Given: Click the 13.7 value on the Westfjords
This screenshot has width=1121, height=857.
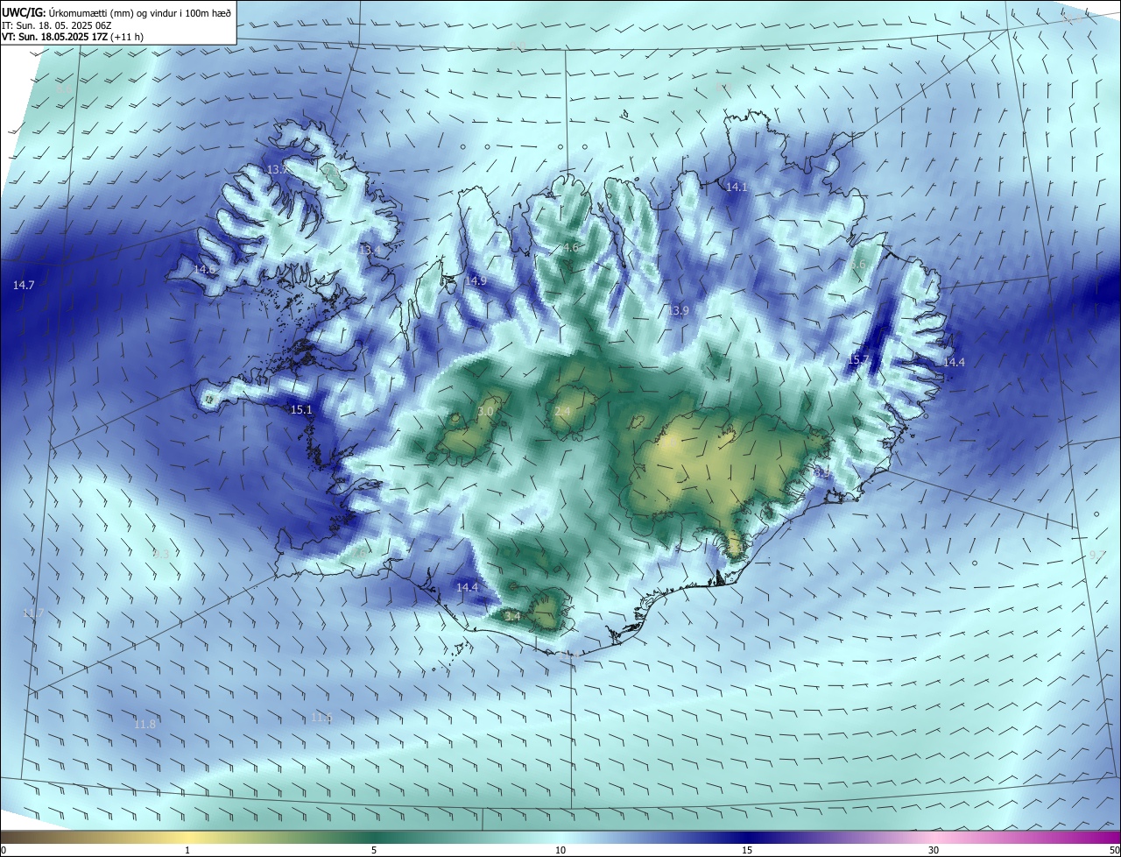Looking at the screenshot, I should click(x=278, y=169).
